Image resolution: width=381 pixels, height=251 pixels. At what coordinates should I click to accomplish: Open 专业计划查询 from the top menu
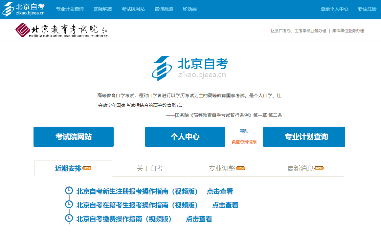[x=70, y=9]
